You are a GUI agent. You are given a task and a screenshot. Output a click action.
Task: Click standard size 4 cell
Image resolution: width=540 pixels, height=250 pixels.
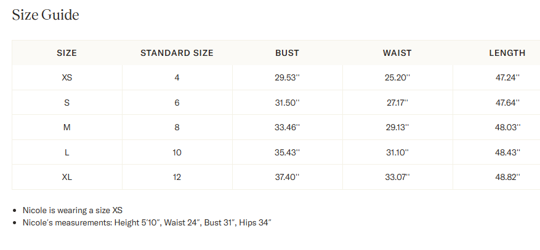click(177, 78)
